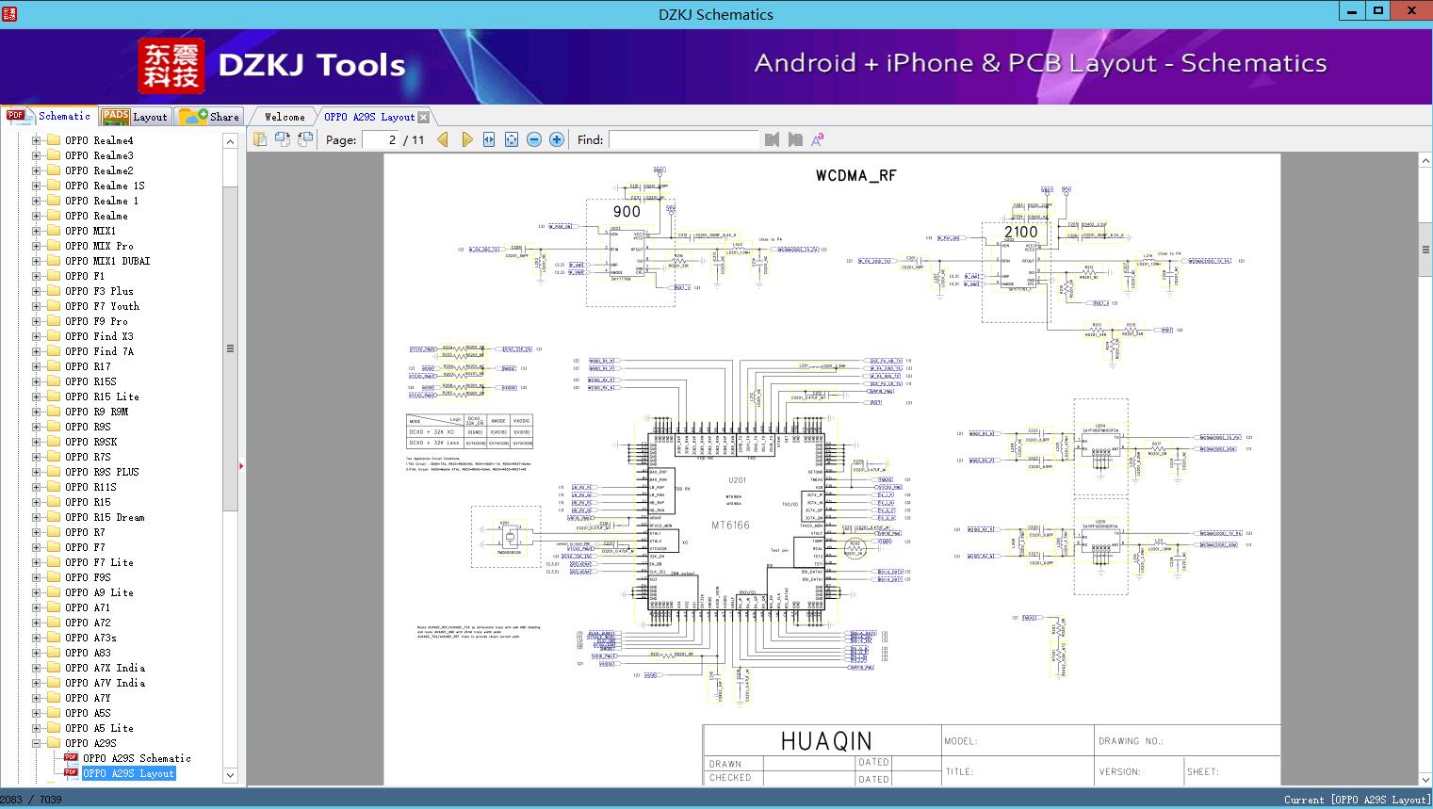Image resolution: width=1433 pixels, height=809 pixels.
Task: Collapse the OPPO A29S folder
Action: (x=37, y=743)
